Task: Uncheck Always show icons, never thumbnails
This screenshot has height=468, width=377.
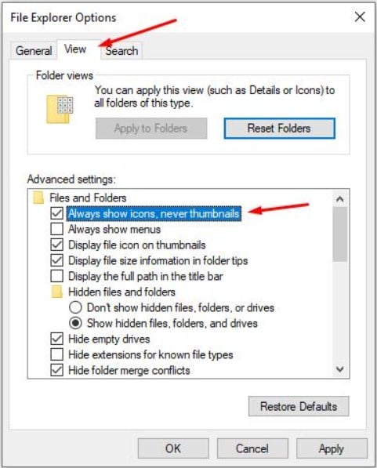Action: click(56, 213)
